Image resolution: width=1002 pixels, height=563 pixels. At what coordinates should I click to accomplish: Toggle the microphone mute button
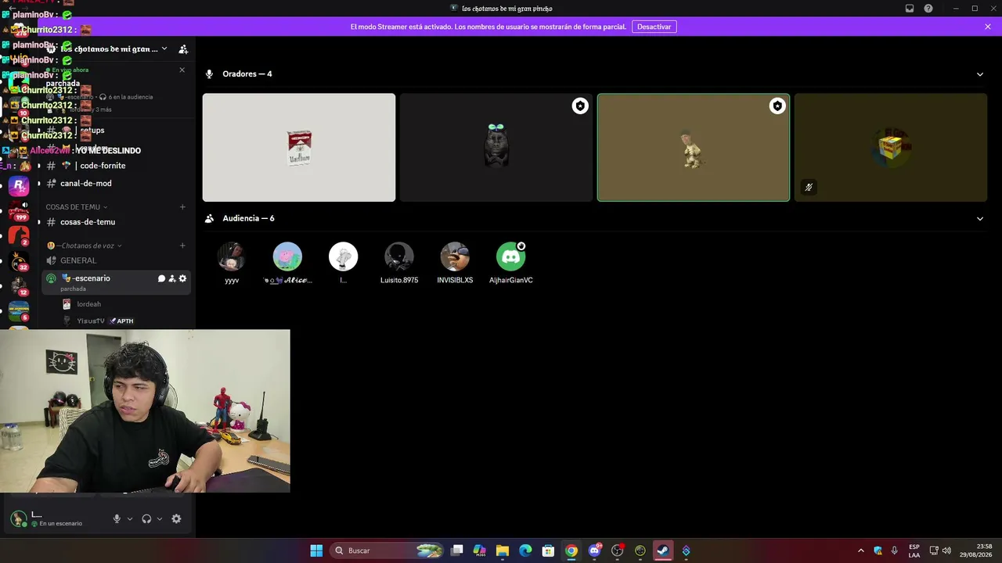[117, 518]
